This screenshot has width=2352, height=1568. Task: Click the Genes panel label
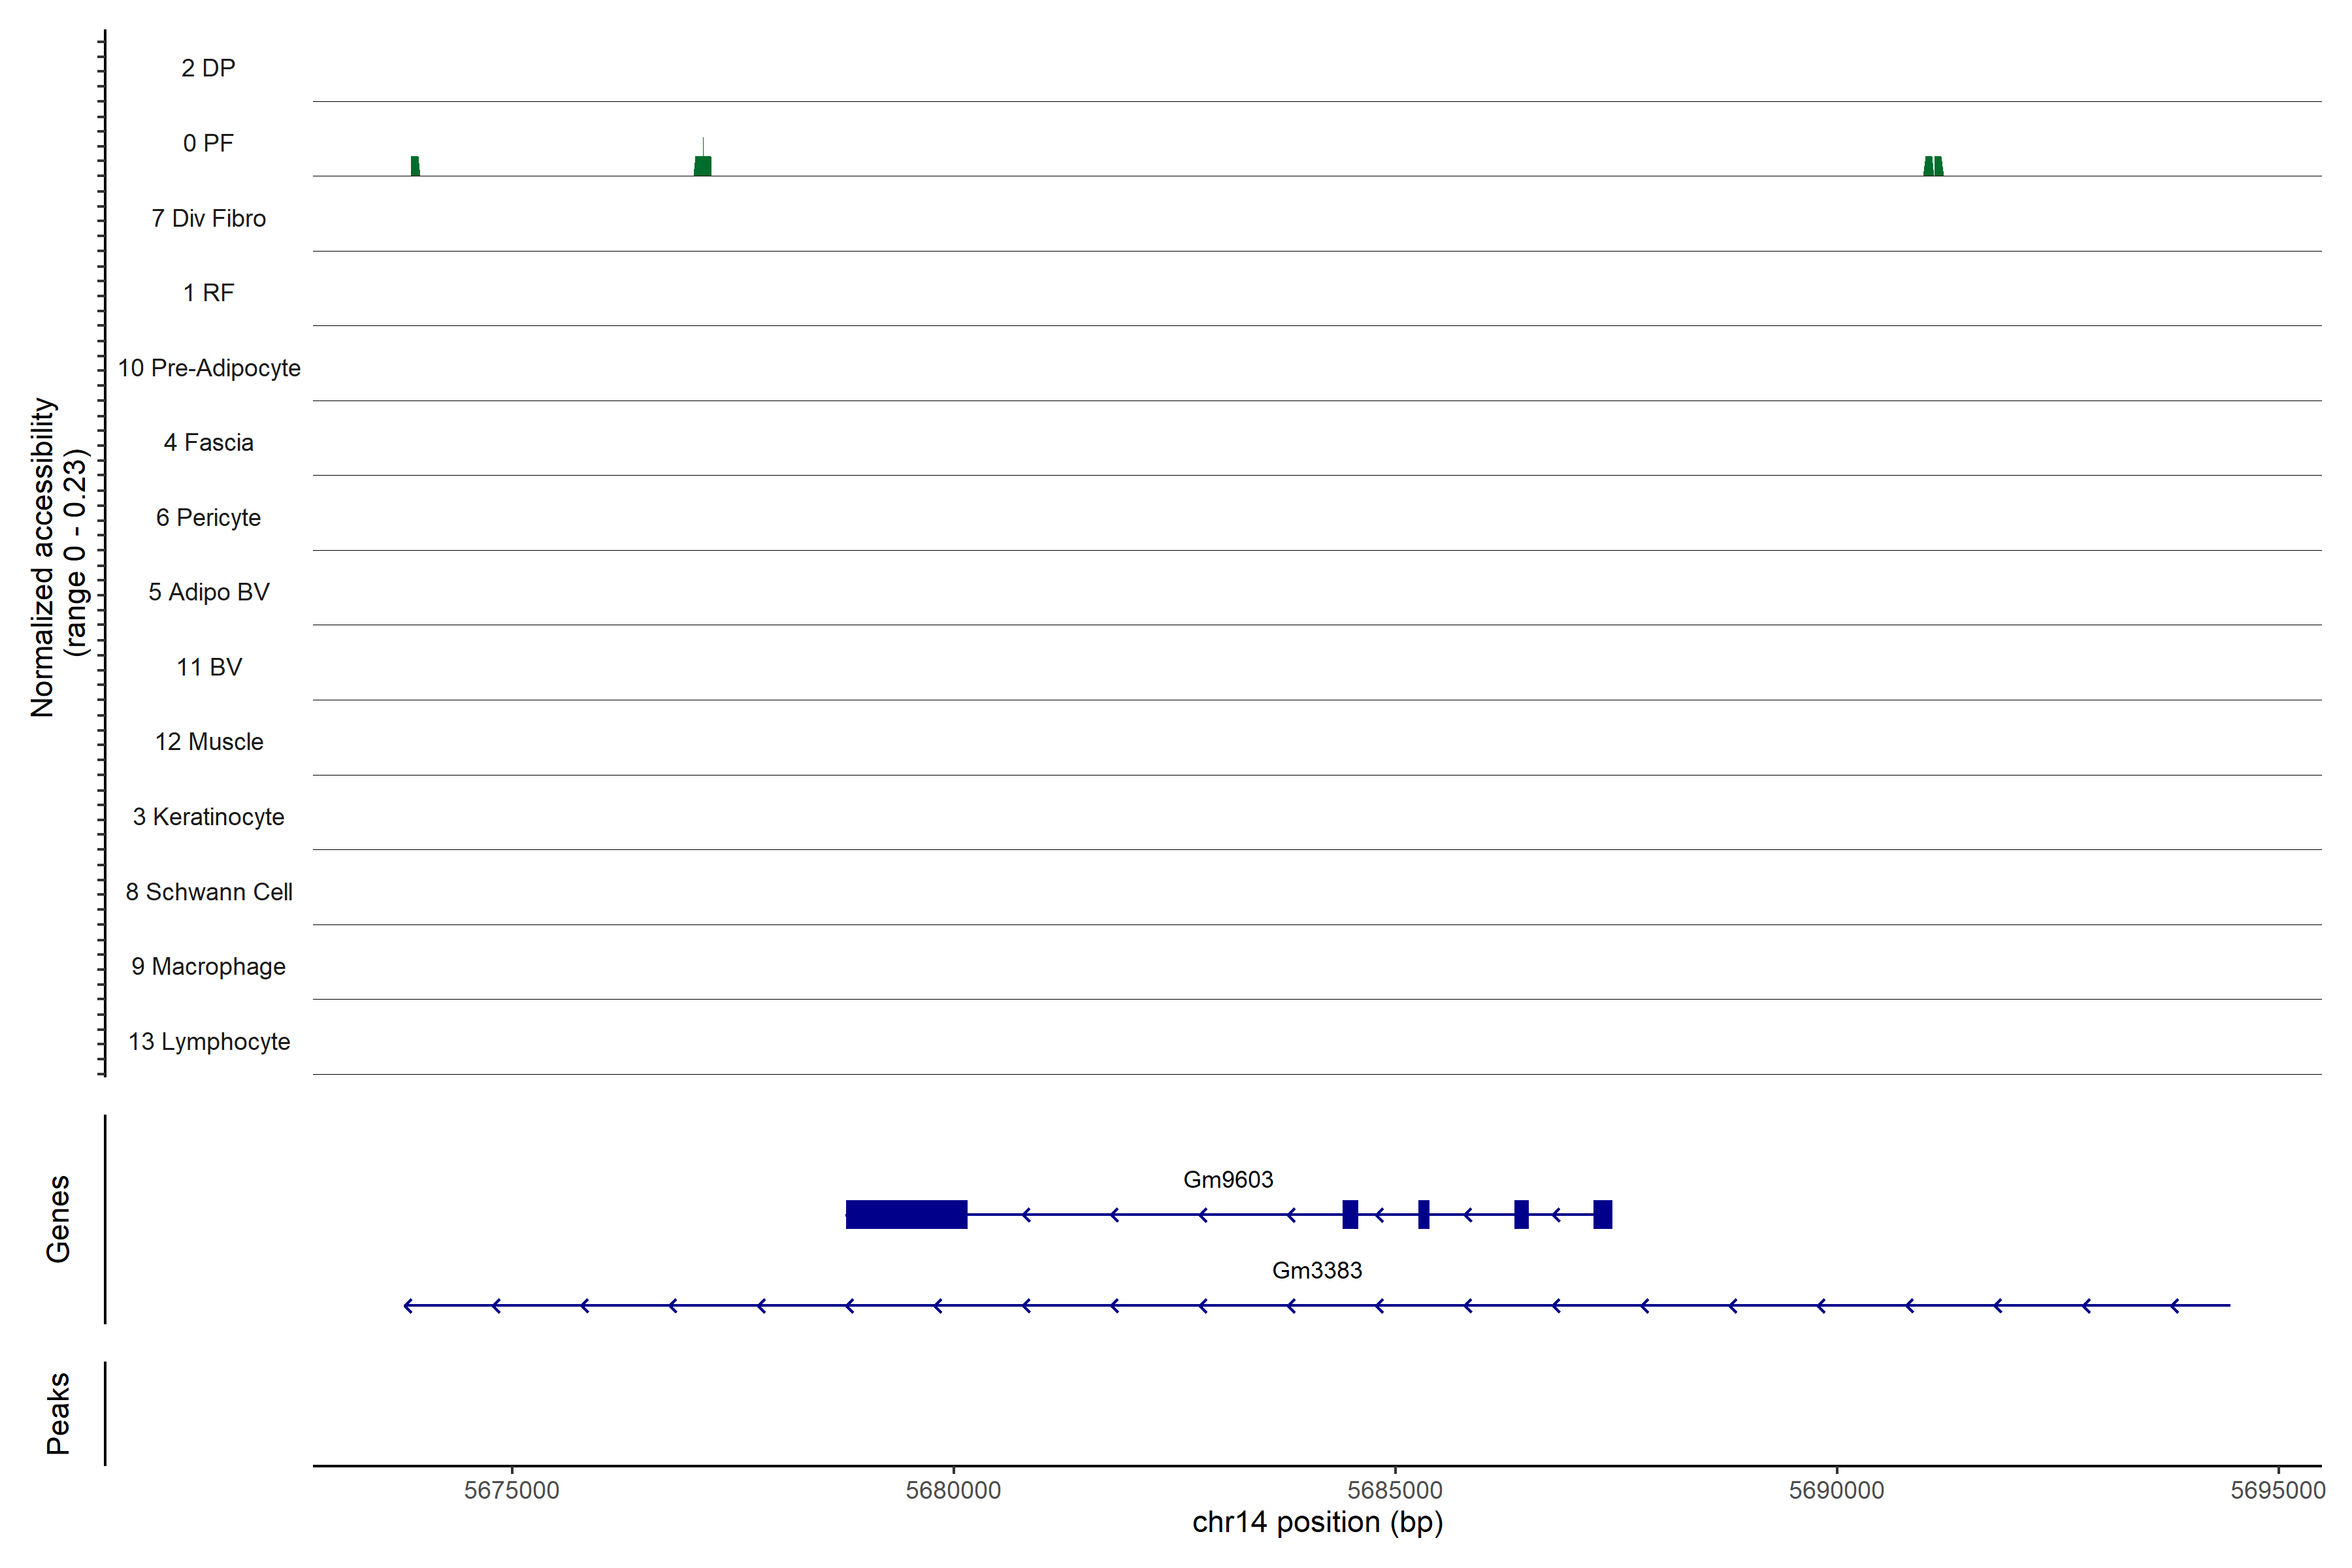58,1219
